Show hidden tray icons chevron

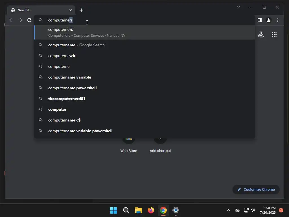click(x=228, y=210)
